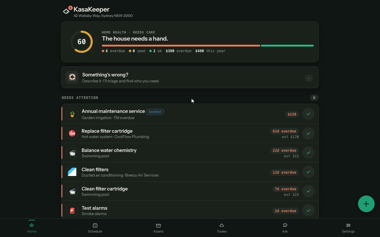Click the red overdue segment of health bar
This screenshot has width=380, height=237.
[x=181, y=46]
